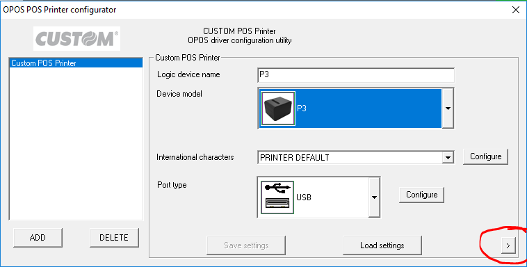The width and height of the screenshot is (527, 267).
Task: Click the P3 printer image icon
Action: coord(278,108)
